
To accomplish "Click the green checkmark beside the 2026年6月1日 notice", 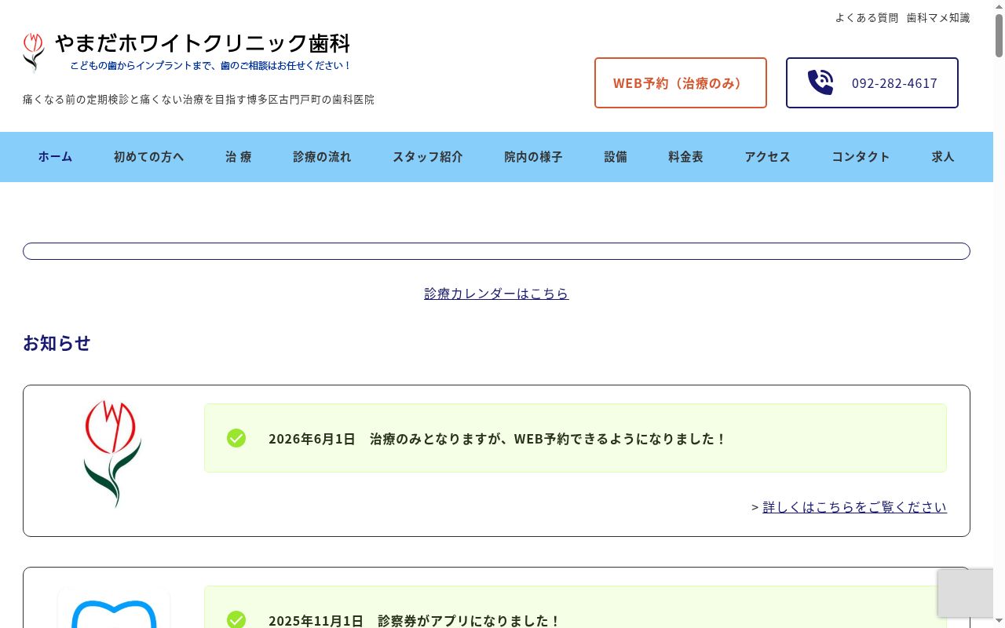I will pyautogui.click(x=236, y=438).
